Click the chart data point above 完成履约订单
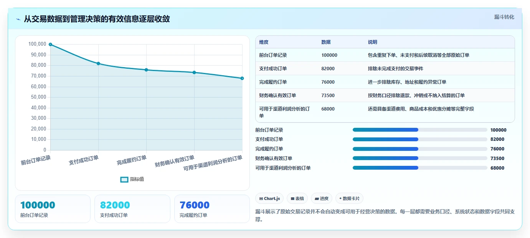The image size is (530, 238). [x=146, y=70]
